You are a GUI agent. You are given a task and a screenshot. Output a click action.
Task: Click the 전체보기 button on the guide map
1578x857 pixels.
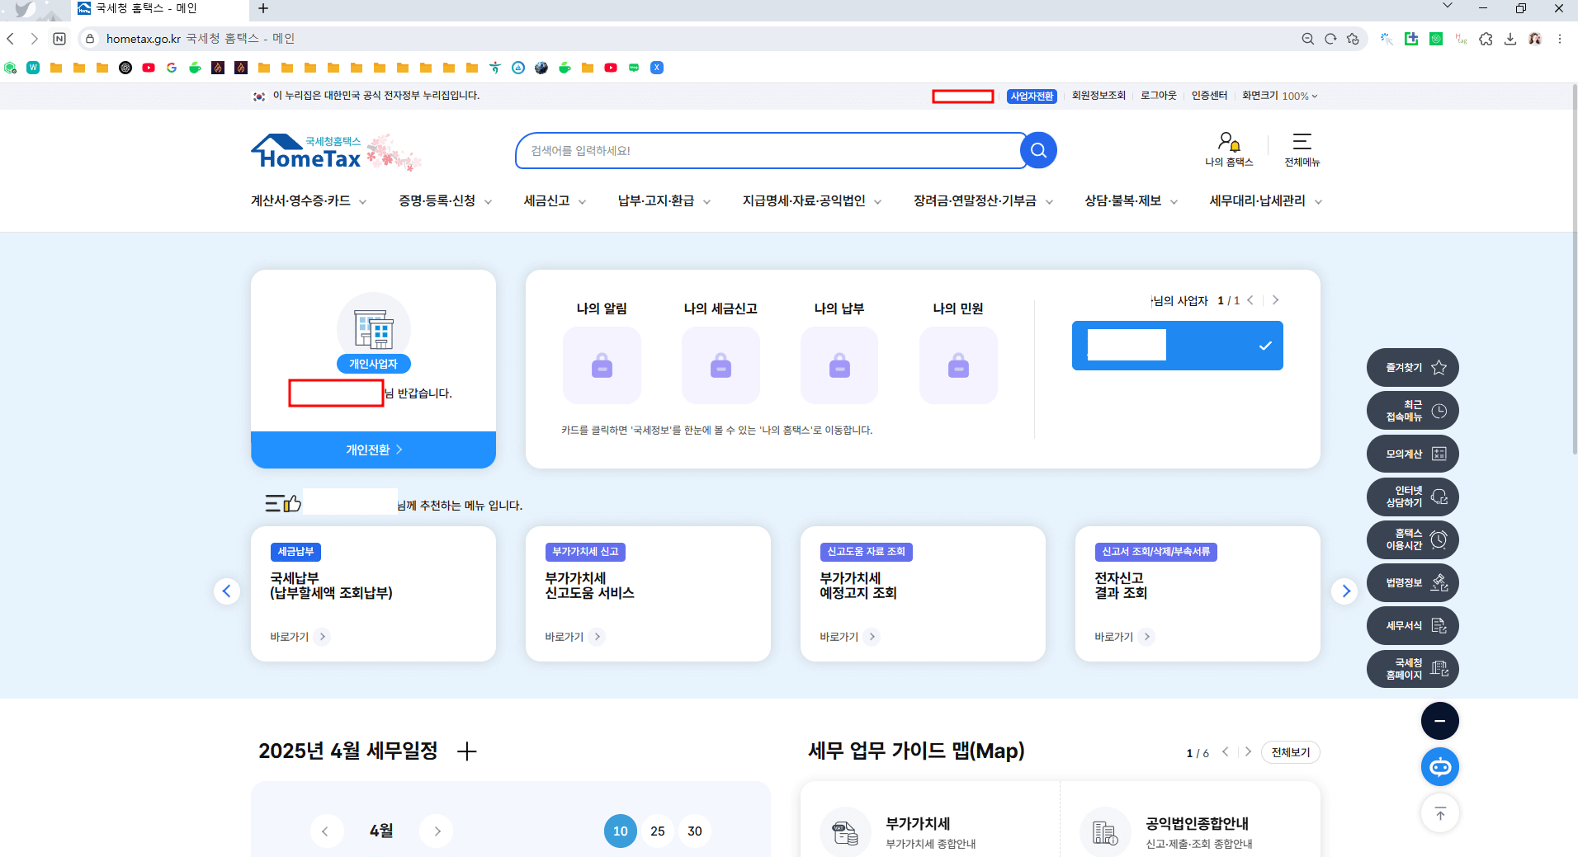click(1289, 751)
